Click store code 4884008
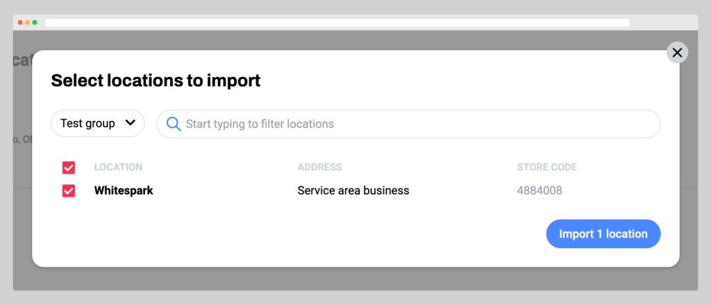Screen dimensions: 711x305 (539, 190)
